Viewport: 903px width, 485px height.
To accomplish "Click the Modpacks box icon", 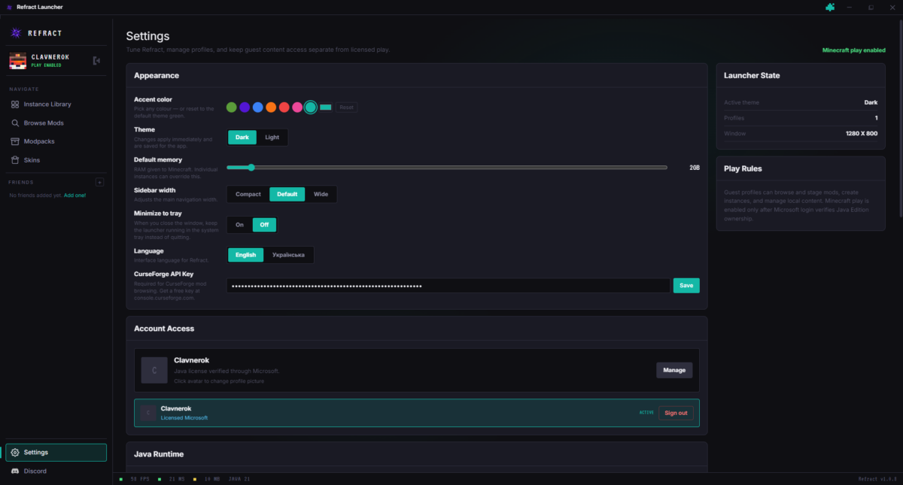I will 16,141.
